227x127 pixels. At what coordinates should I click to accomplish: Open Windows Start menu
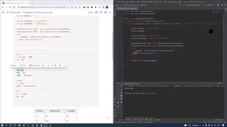[2, 125]
